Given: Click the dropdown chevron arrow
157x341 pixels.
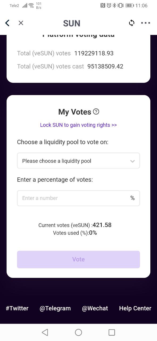Looking at the screenshot, I should [132, 161].
